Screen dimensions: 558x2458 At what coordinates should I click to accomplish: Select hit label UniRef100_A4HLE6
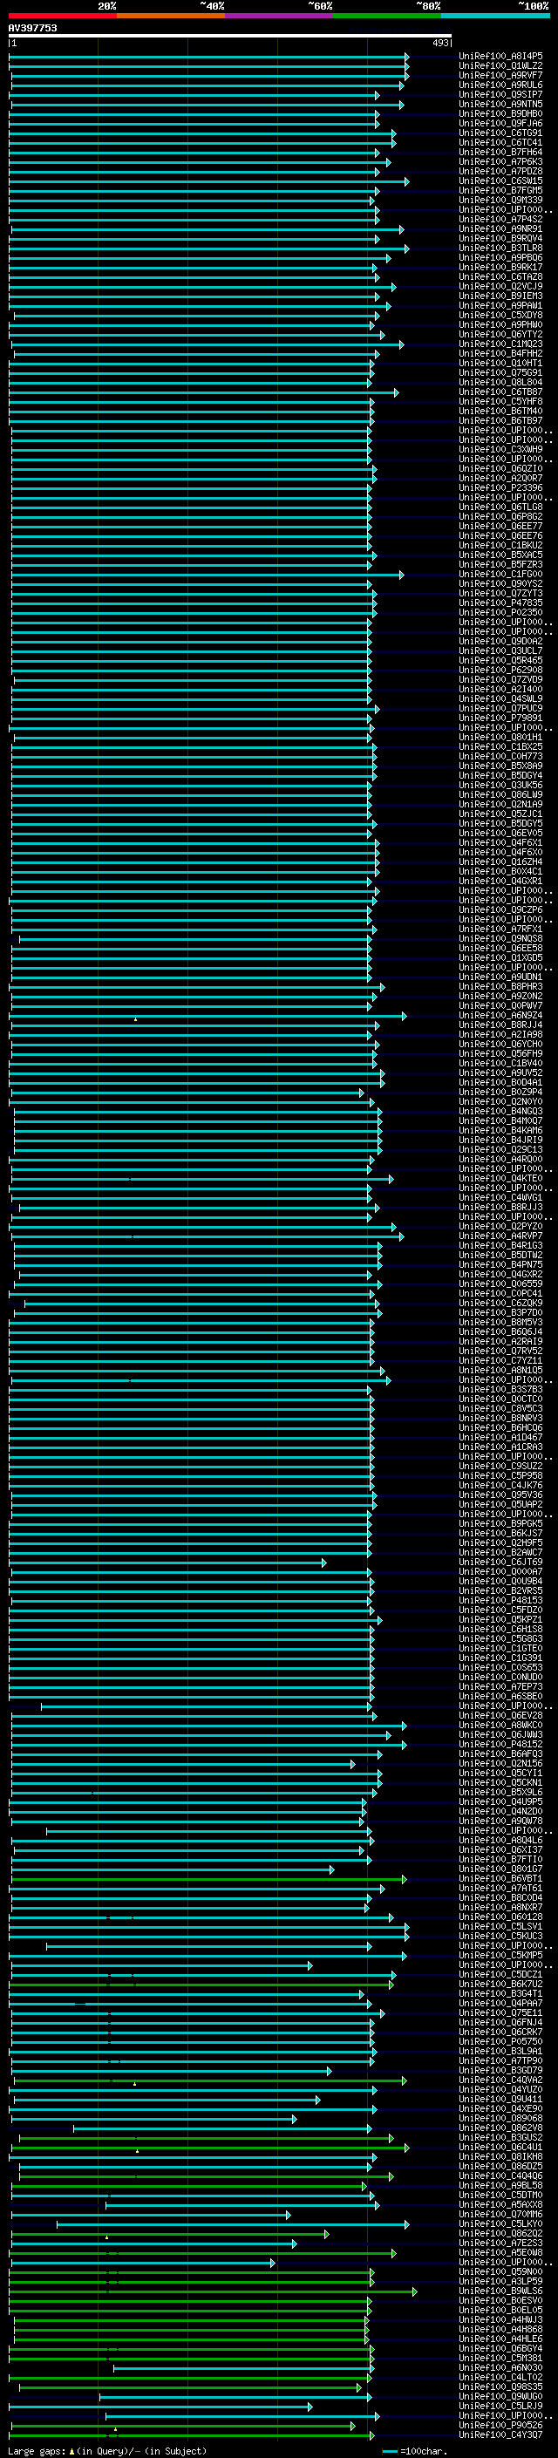500,2339
